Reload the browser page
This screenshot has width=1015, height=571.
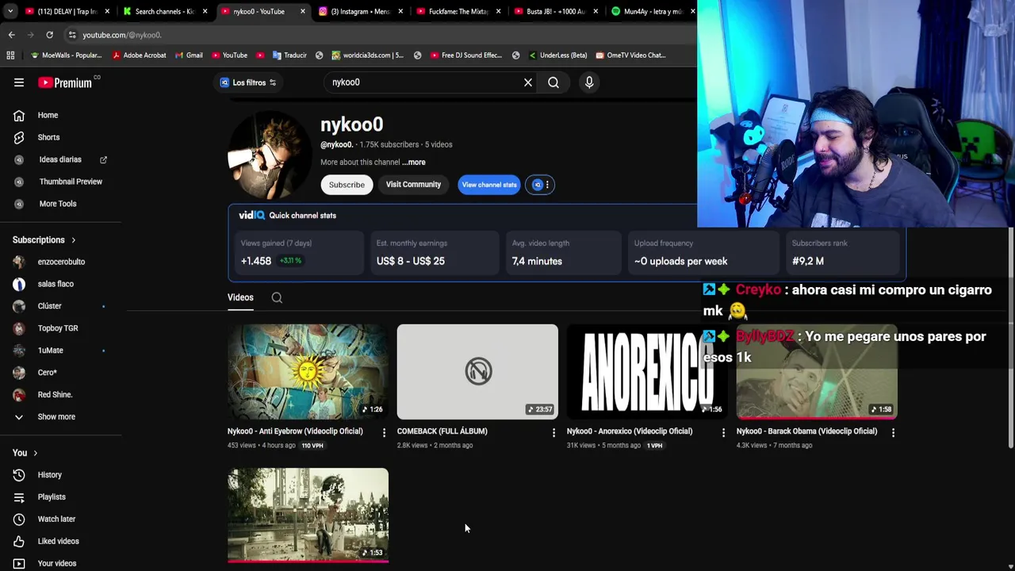(49, 35)
